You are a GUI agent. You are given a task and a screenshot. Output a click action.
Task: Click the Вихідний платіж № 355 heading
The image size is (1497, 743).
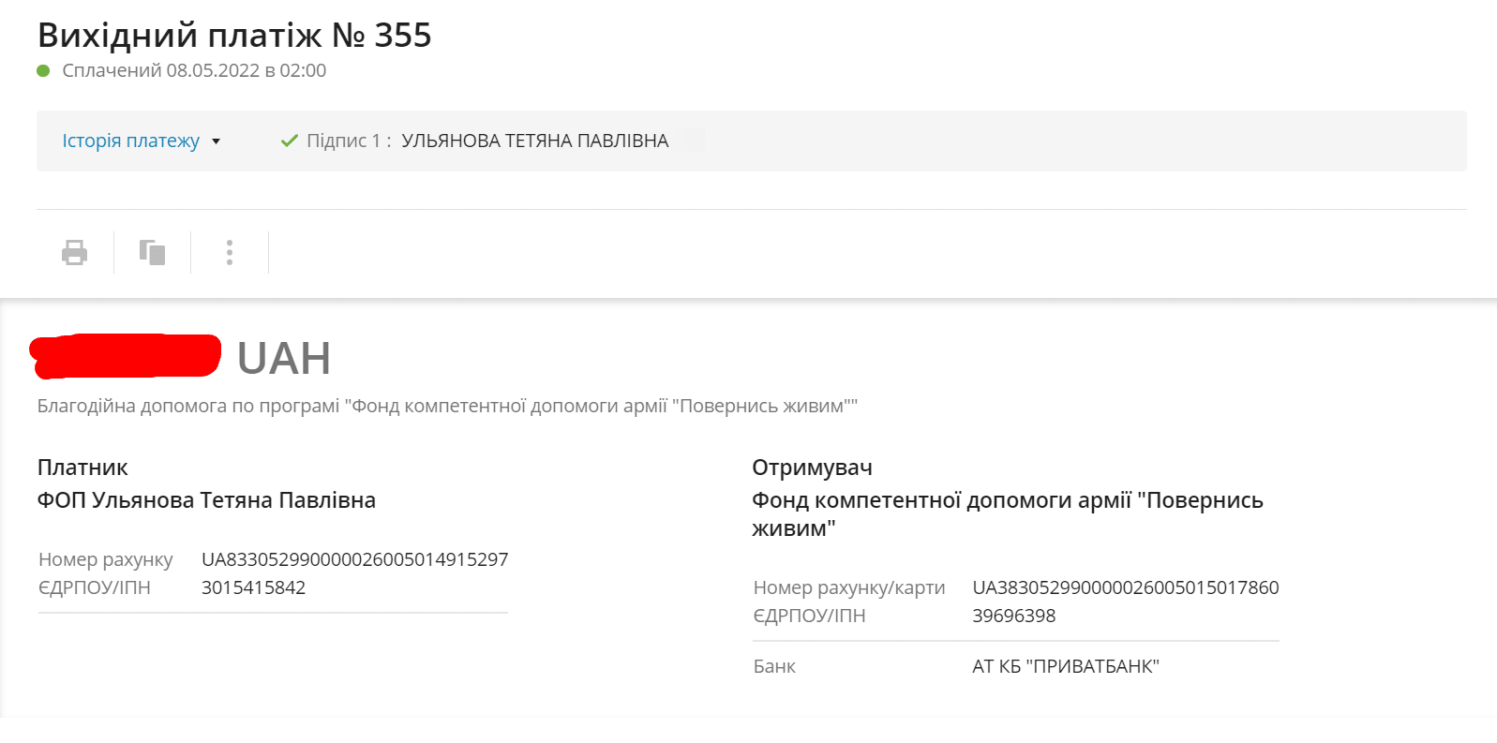coord(234,35)
